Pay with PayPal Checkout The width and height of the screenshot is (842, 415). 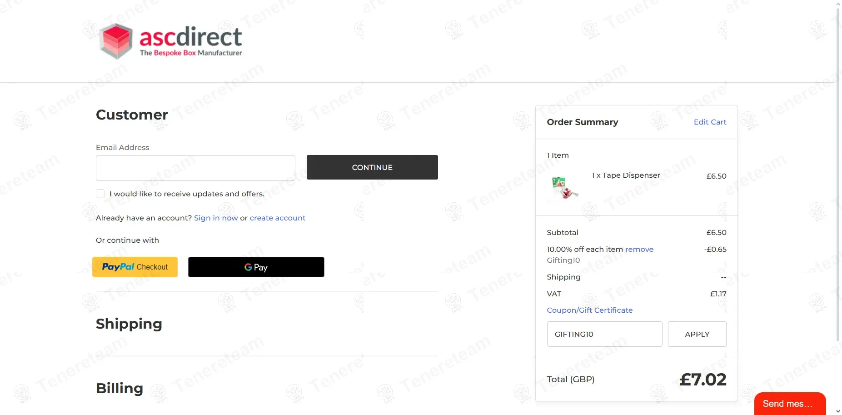coord(135,267)
